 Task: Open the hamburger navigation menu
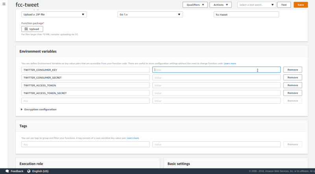tap(4, 4)
